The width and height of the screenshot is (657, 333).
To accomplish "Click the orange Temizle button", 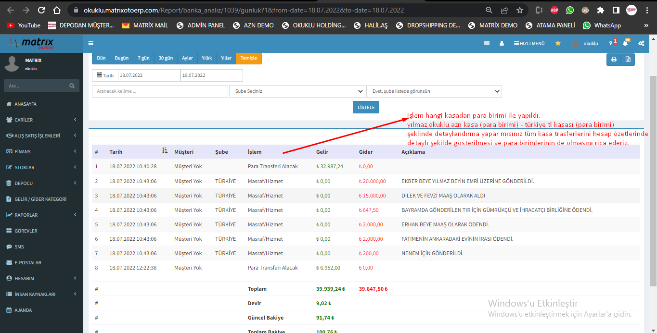I will (248, 58).
